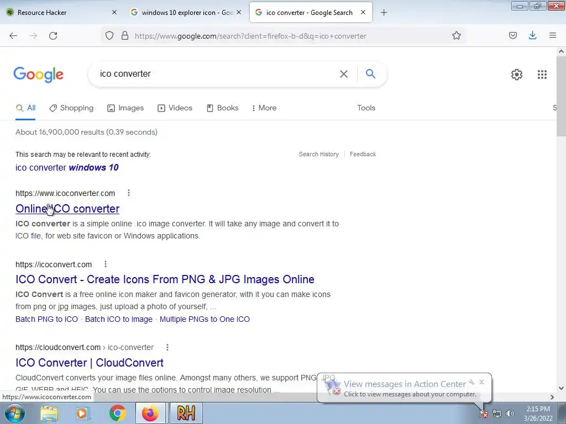This screenshot has height=424, width=566.
Task: Launch Windows Explorer from taskbar
Action: point(49,413)
